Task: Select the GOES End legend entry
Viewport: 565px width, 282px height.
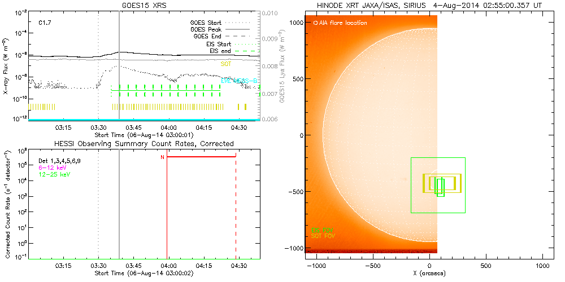Action: tap(207, 36)
